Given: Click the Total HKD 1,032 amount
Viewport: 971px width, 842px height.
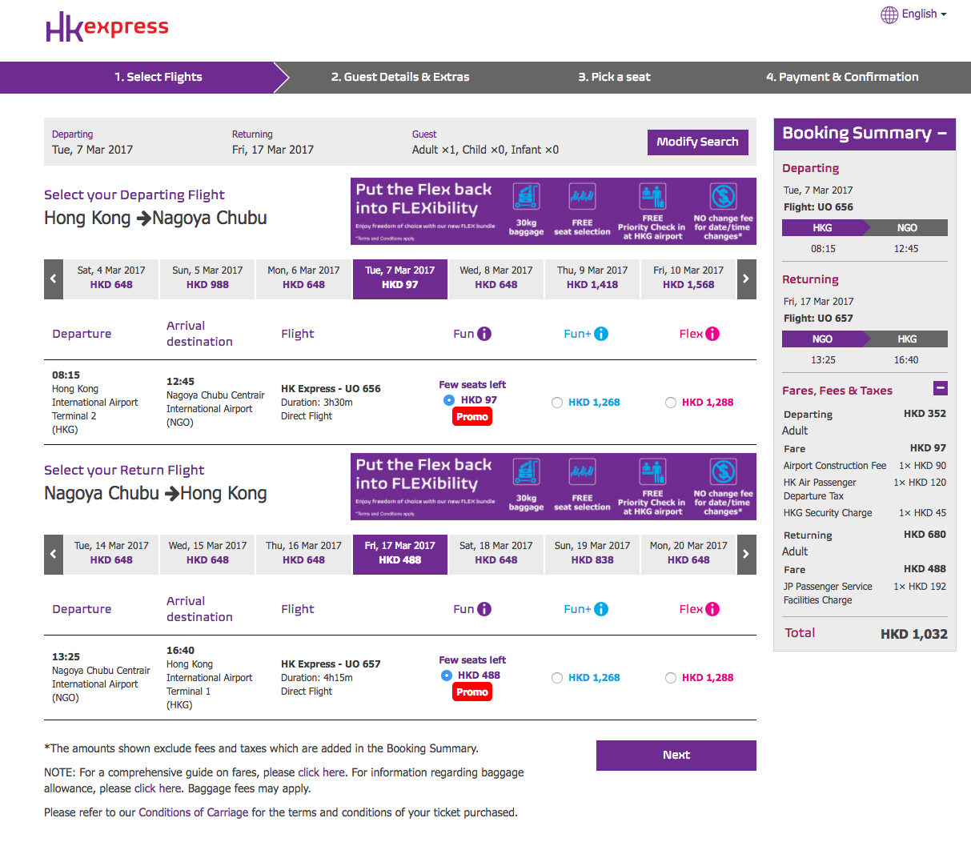Looking at the screenshot, I should pyautogui.click(x=913, y=634).
